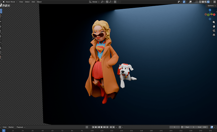Toggle the use preview range clock icon
This screenshot has height=132, width=217.
coord(182,127)
